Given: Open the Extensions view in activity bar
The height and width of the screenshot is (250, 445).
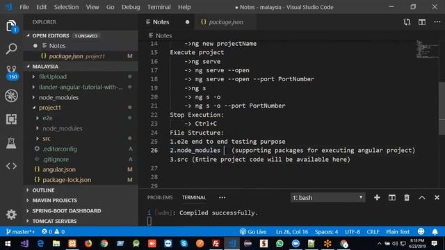Looking at the screenshot, I should point(11,119).
